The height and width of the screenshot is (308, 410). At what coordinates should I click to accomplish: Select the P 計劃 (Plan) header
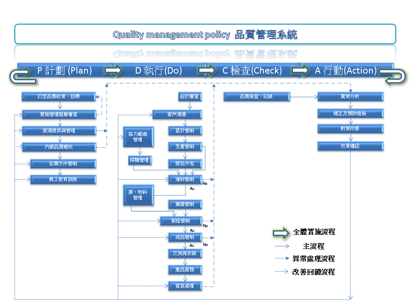pos(64,70)
